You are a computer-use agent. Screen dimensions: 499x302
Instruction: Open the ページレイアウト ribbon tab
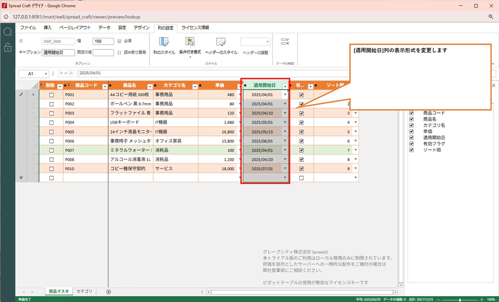tap(75, 28)
